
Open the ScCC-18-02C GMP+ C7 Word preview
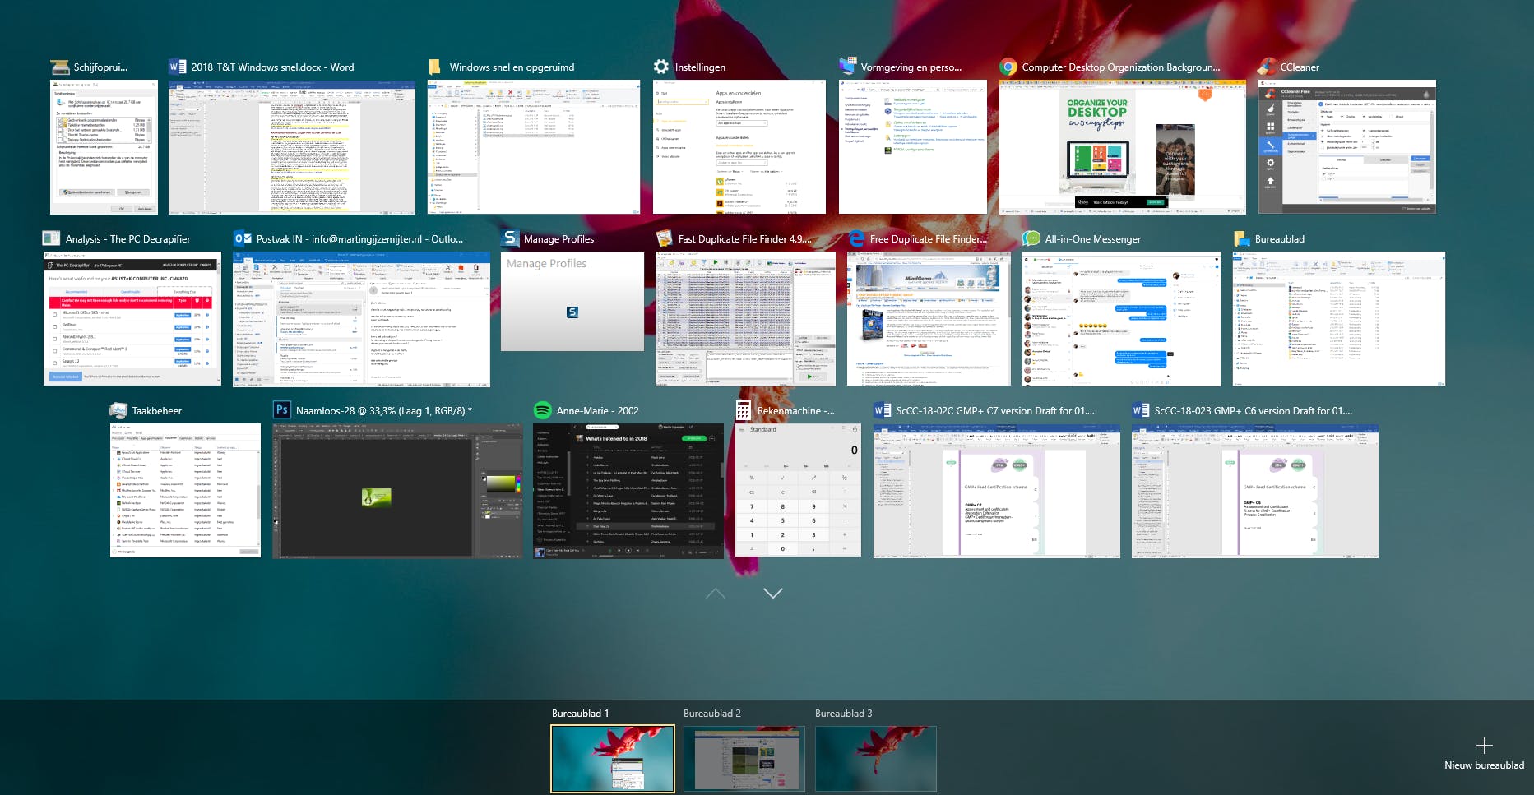(997, 491)
